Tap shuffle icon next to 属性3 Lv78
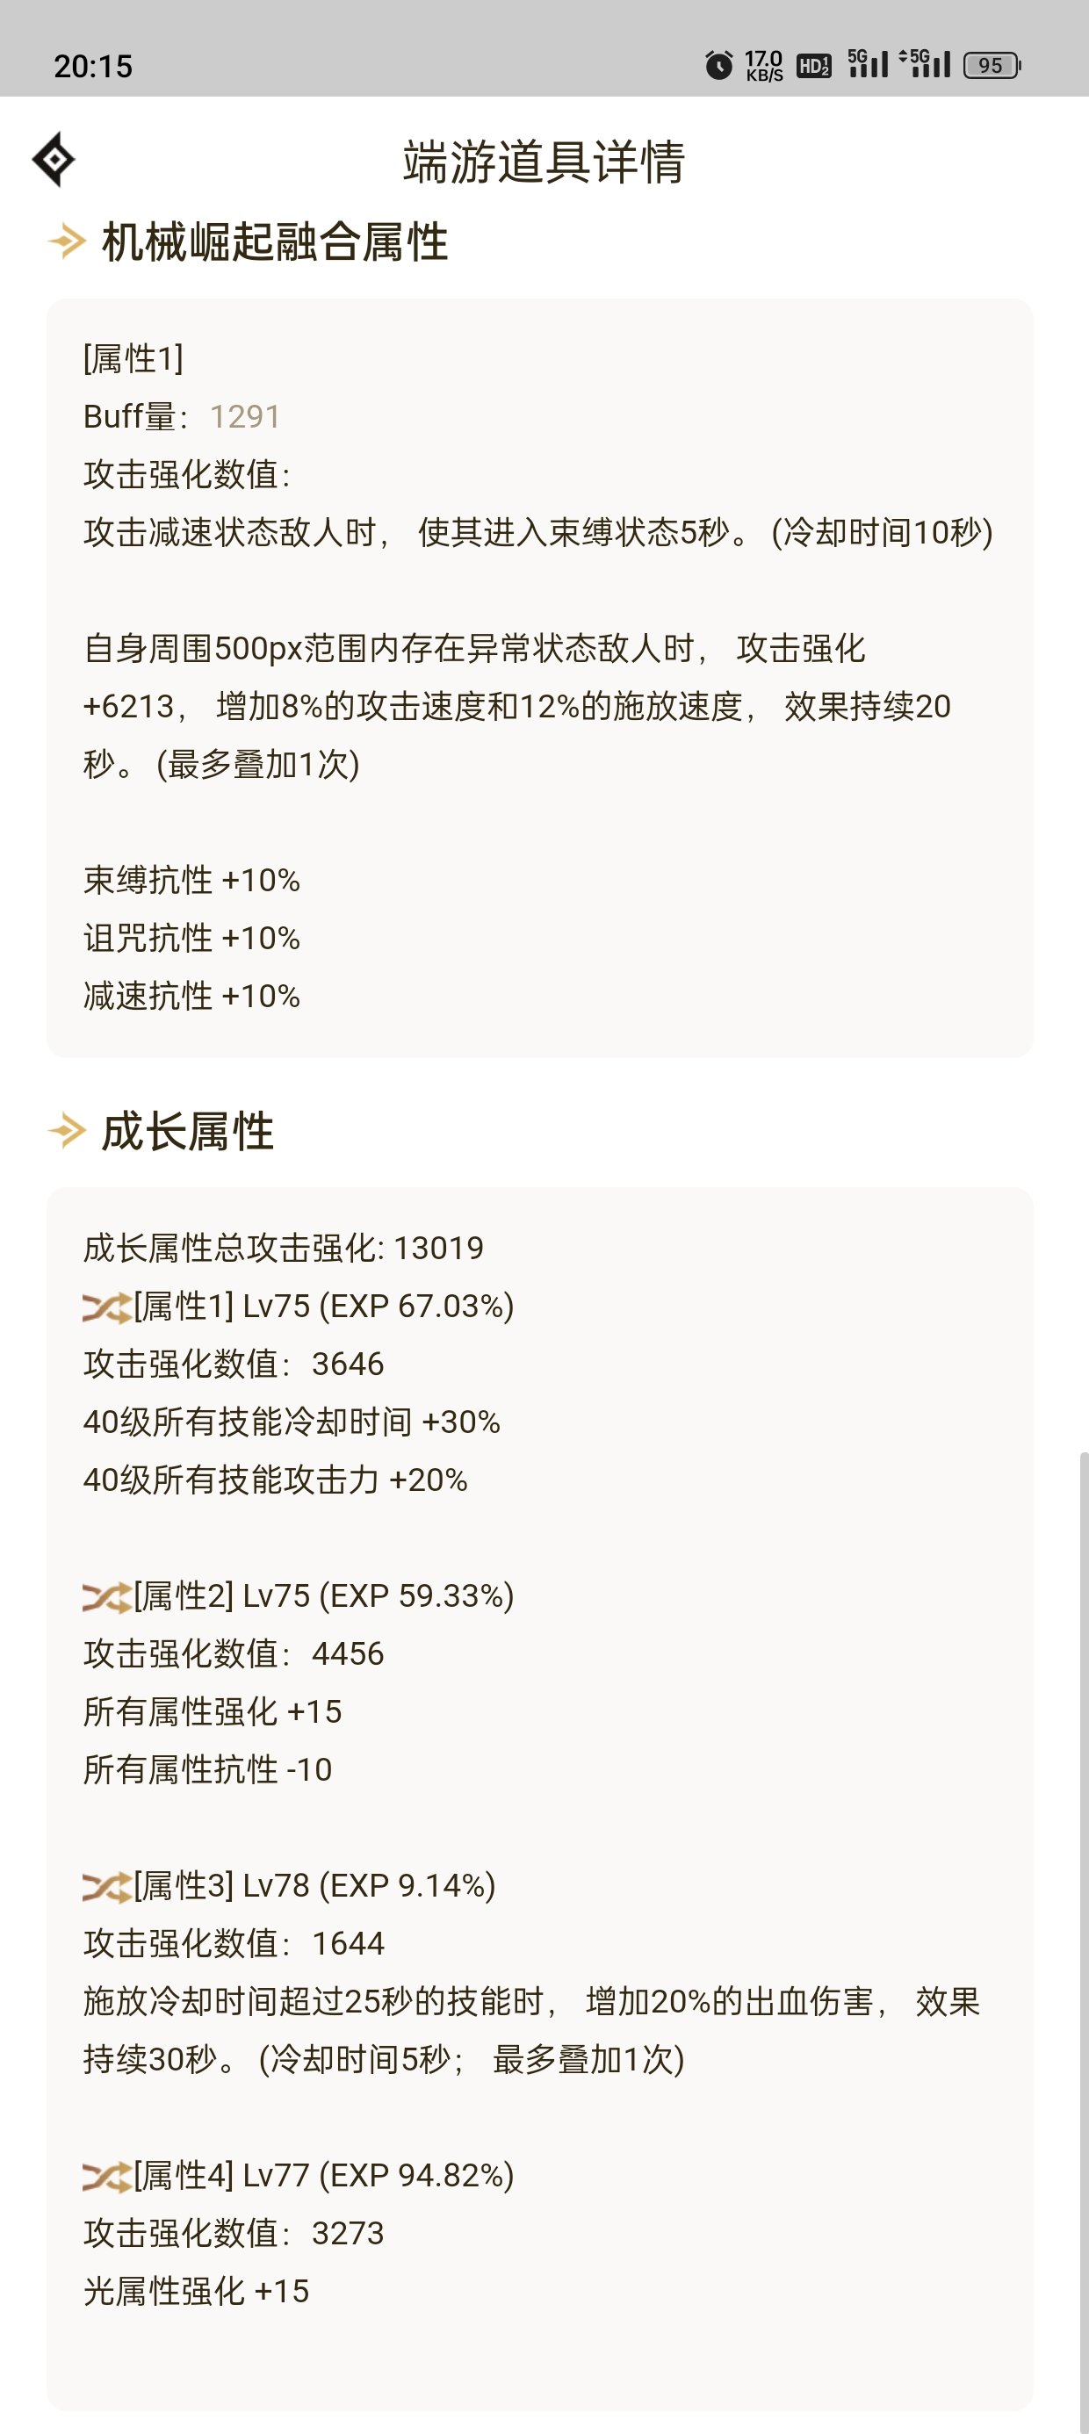The image size is (1089, 2434). coord(107,1888)
